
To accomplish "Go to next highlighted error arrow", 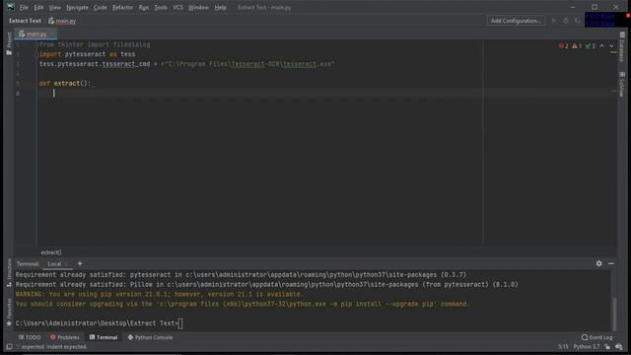I will [x=611, y=46].
